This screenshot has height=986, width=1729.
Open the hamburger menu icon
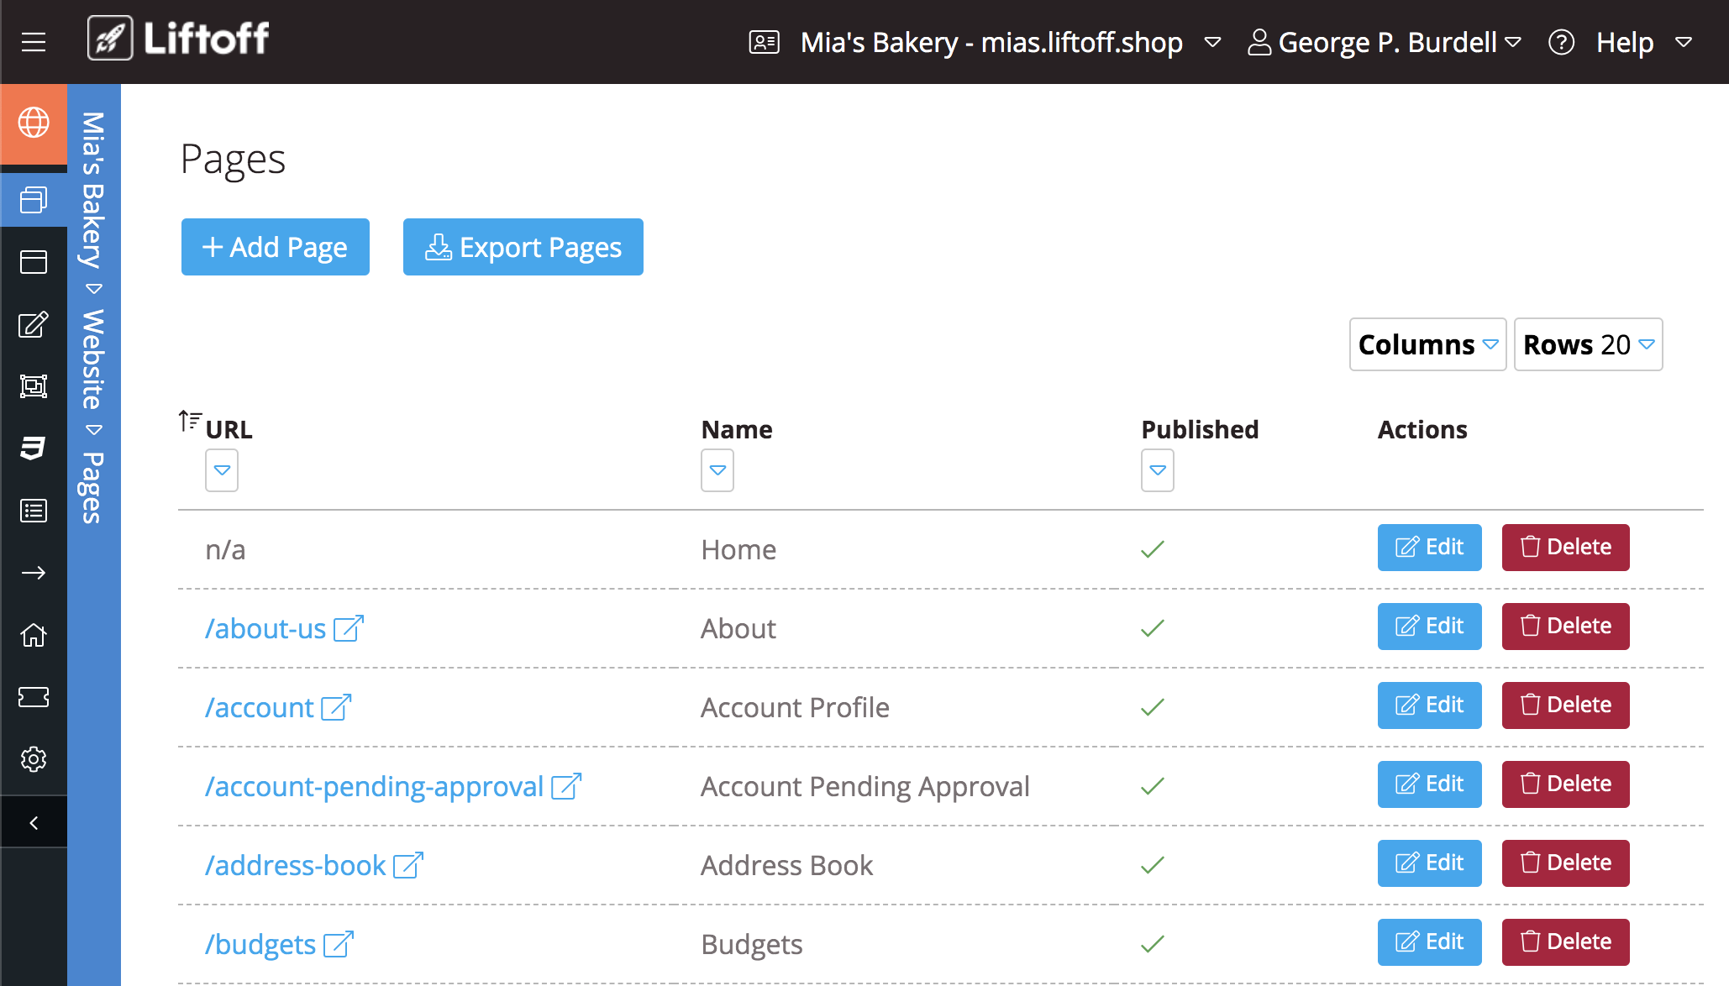[34, 42]
